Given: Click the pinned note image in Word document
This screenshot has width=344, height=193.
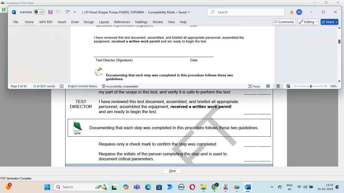Looking at the screenshot, I should (99, 72).
